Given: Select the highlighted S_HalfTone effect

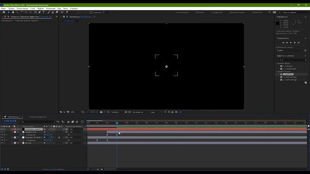Looking at the screenshot, I should [288, 74].
